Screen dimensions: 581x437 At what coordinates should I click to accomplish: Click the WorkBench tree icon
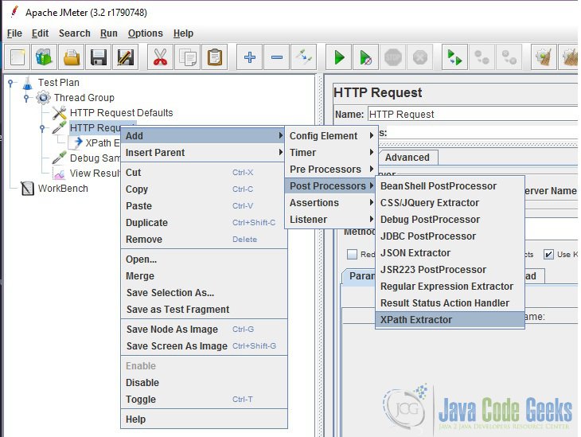27,189
